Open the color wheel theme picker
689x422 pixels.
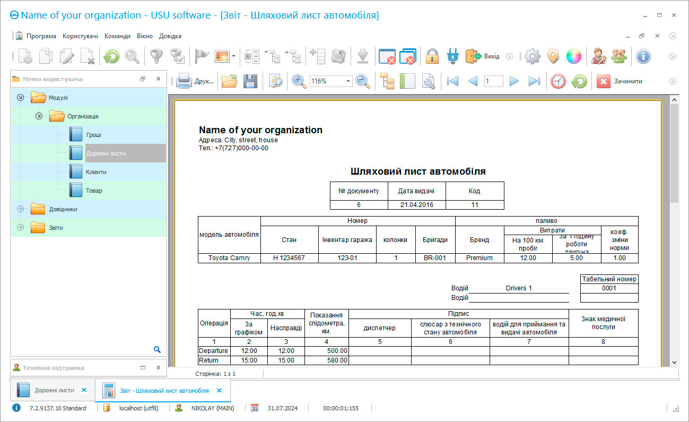point(573,56)
